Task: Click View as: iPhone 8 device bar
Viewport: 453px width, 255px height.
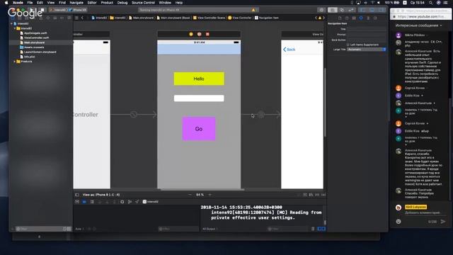Action: click(101, 195)
